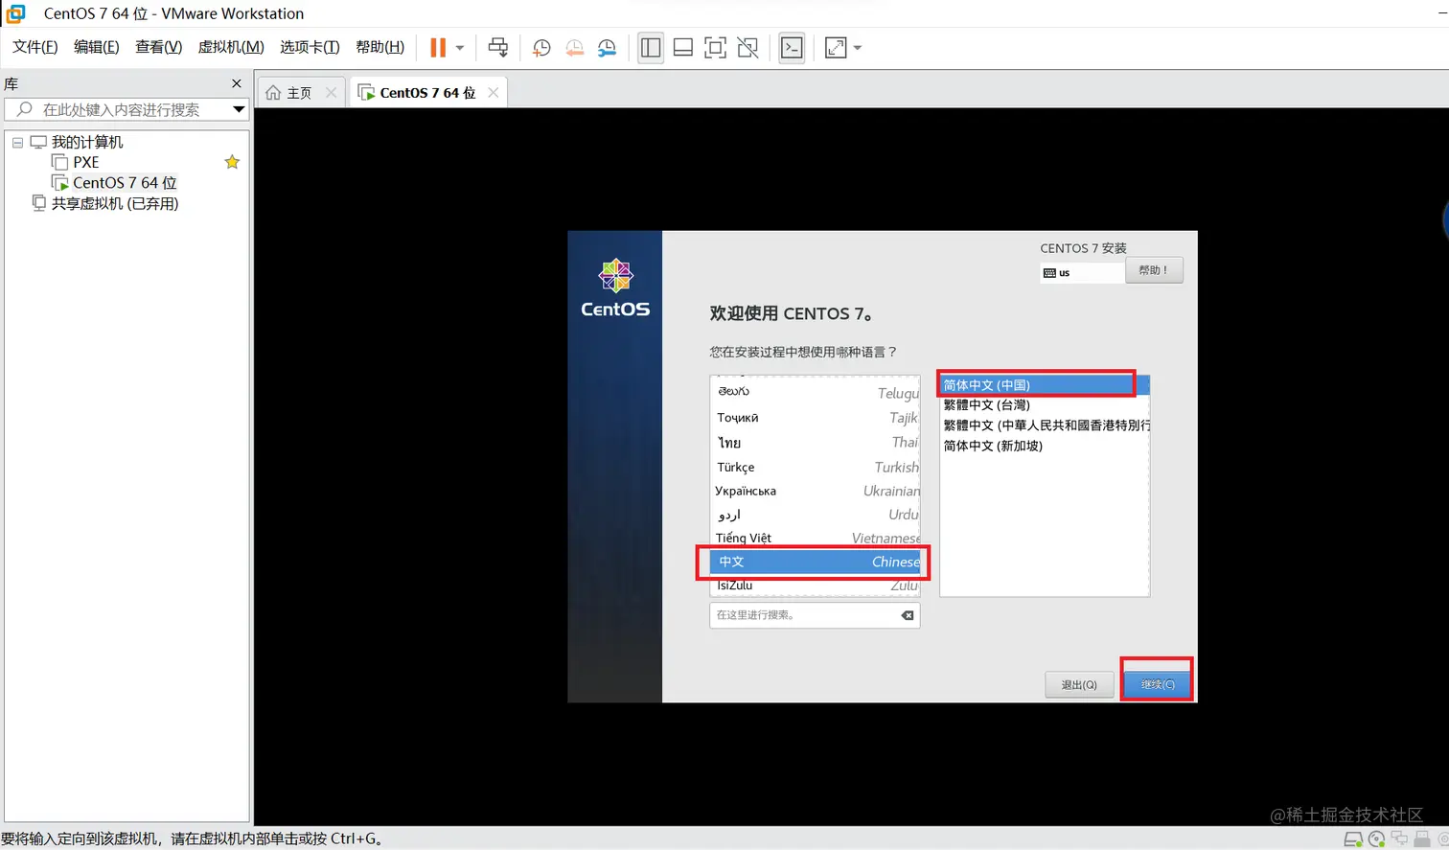The width and height of the screenshot is (1449, 850).
Task: Click the USB controller status bar icon
Action: tap(1422, 839)
